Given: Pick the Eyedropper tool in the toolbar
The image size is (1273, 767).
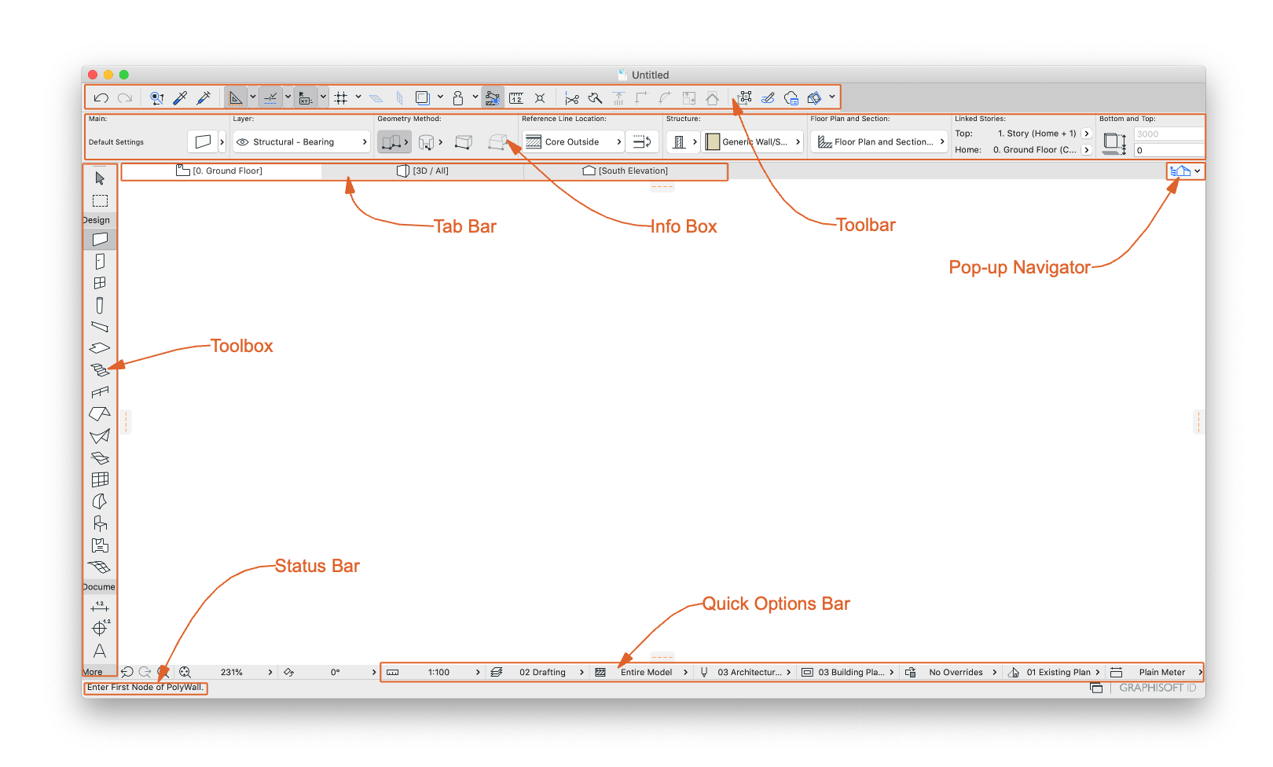Looking at the screenshot, I should click(x=180, y=98).
